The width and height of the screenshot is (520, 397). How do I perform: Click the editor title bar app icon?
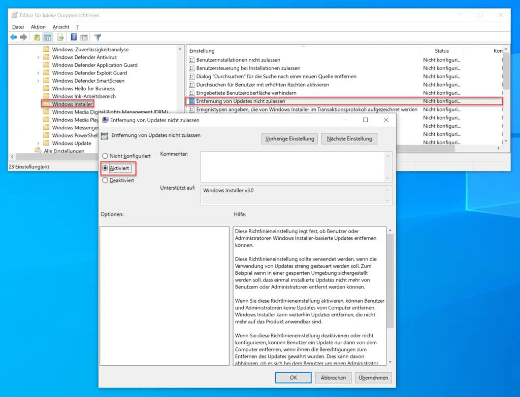click(x=15, y=15)
